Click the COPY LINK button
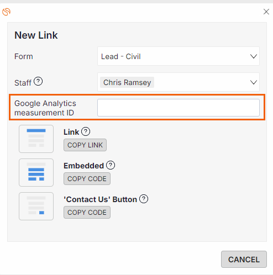This screenshot has height=275, width=273. pyautogui.click(x=85, y=145)
